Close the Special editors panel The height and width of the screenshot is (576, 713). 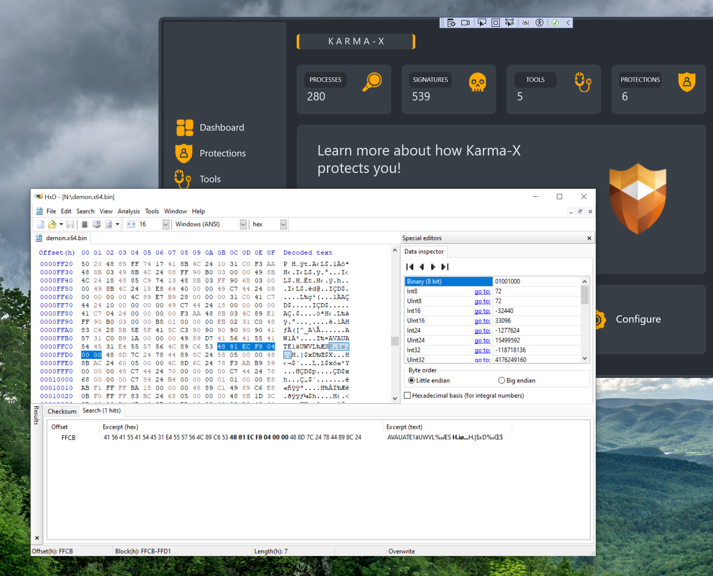[x=589, y=238]
